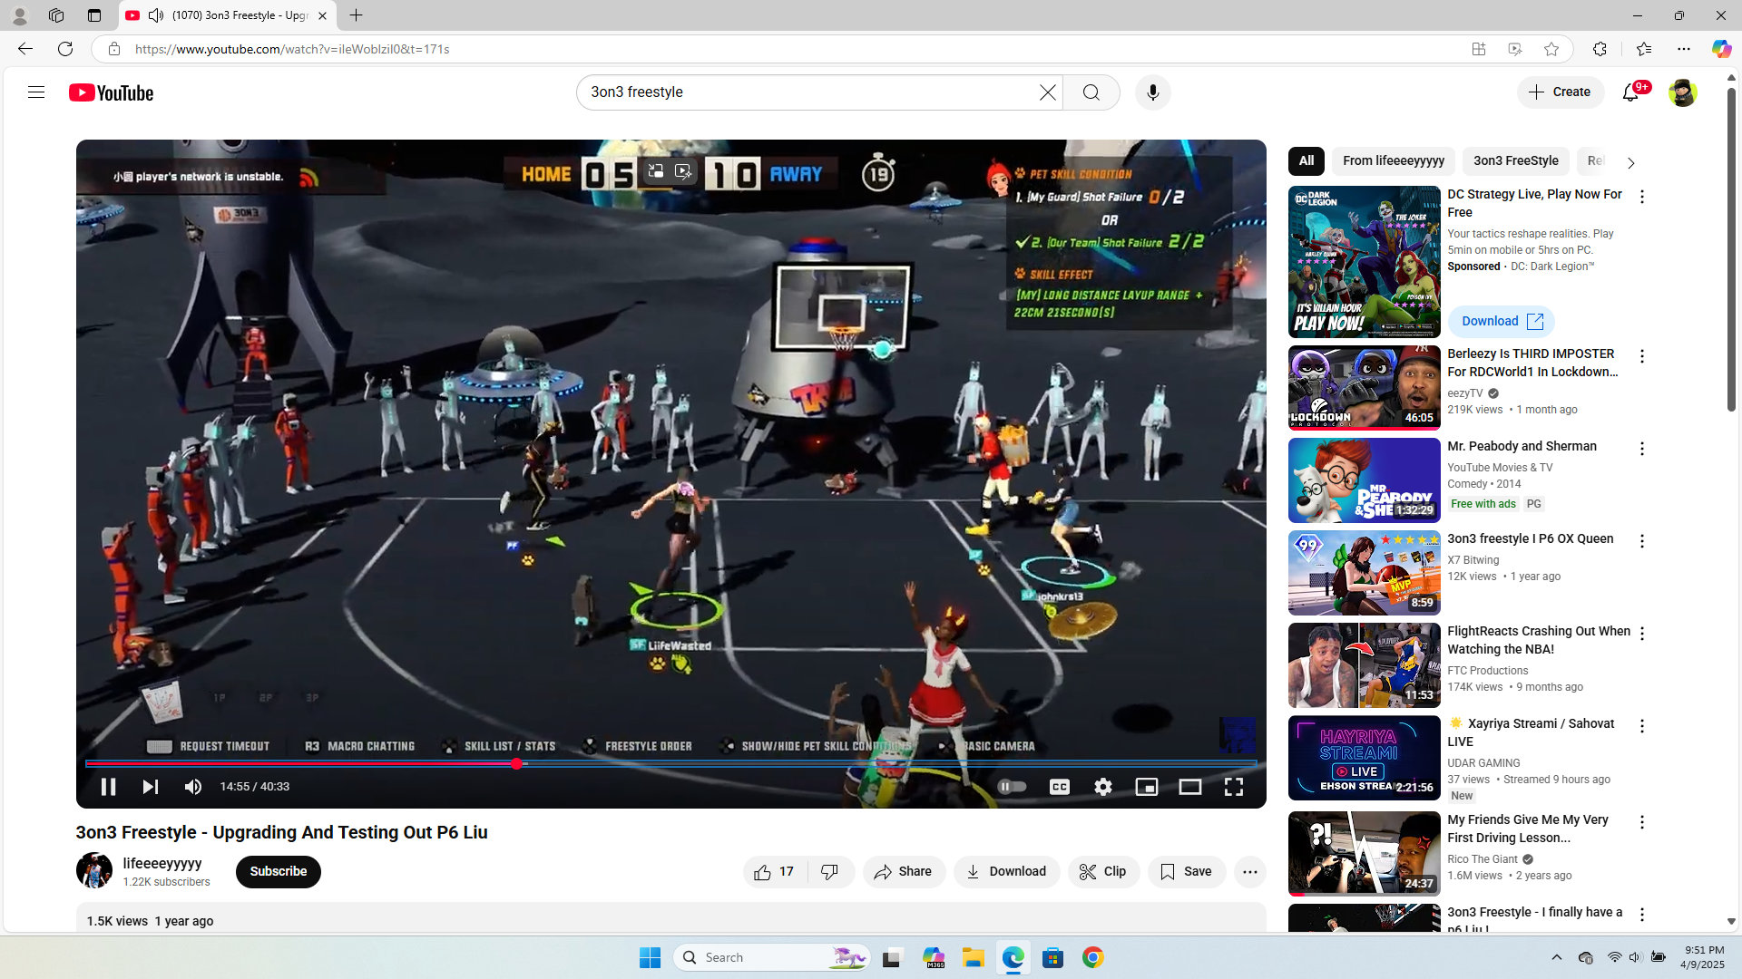Open Mr. Peabody and Sherman thumbnail
The width and height of the screenshot is (1742, 979).
(1364, 480)
